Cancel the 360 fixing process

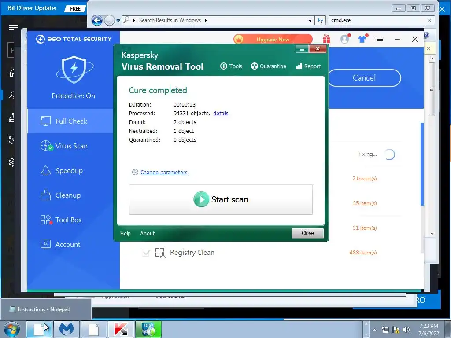pos(364,78)
